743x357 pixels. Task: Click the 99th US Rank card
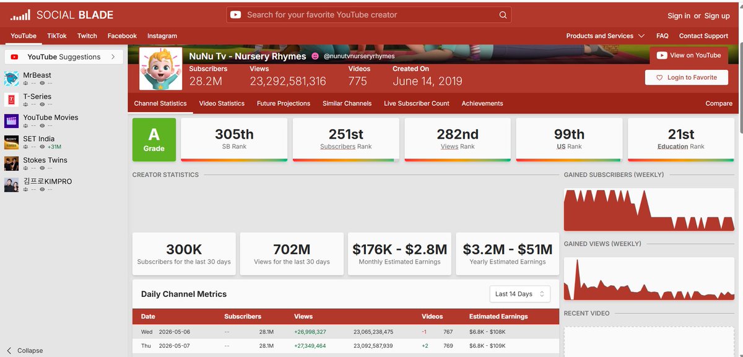569,140
